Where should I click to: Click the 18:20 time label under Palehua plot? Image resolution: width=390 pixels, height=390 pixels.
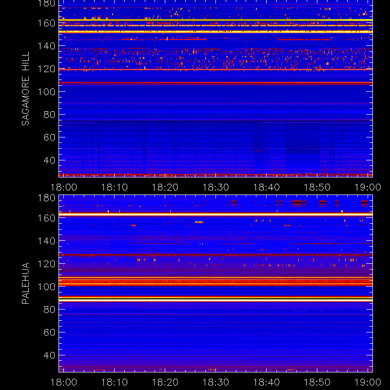(x=165, y=382)
